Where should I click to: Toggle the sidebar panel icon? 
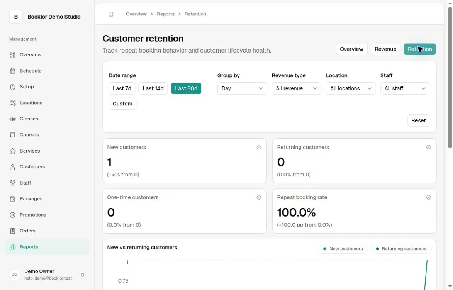point(111,14)
